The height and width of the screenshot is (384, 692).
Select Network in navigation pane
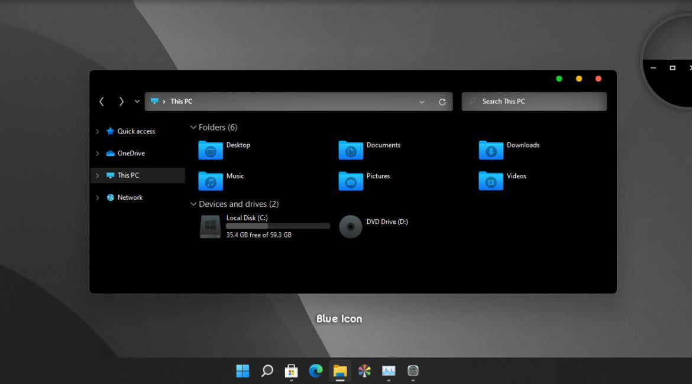(x=130, y=197)
